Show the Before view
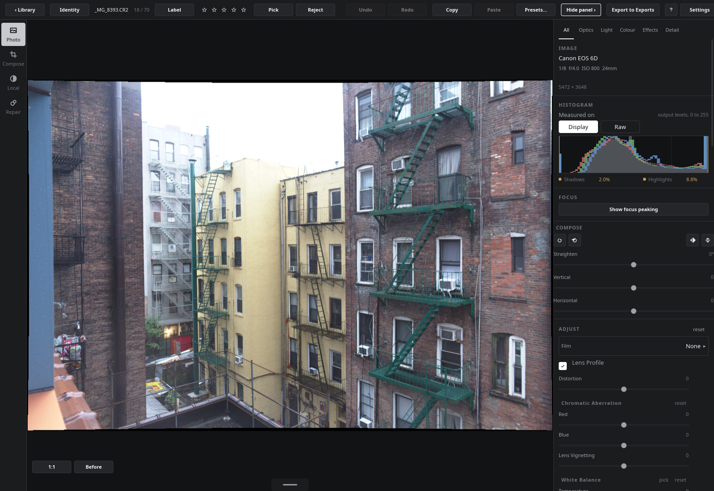 (94, 467)
